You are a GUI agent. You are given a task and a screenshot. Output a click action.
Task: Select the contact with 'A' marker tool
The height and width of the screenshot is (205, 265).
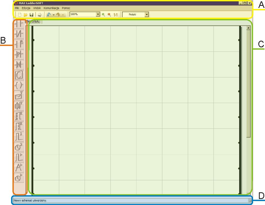[x=19, y=44]
